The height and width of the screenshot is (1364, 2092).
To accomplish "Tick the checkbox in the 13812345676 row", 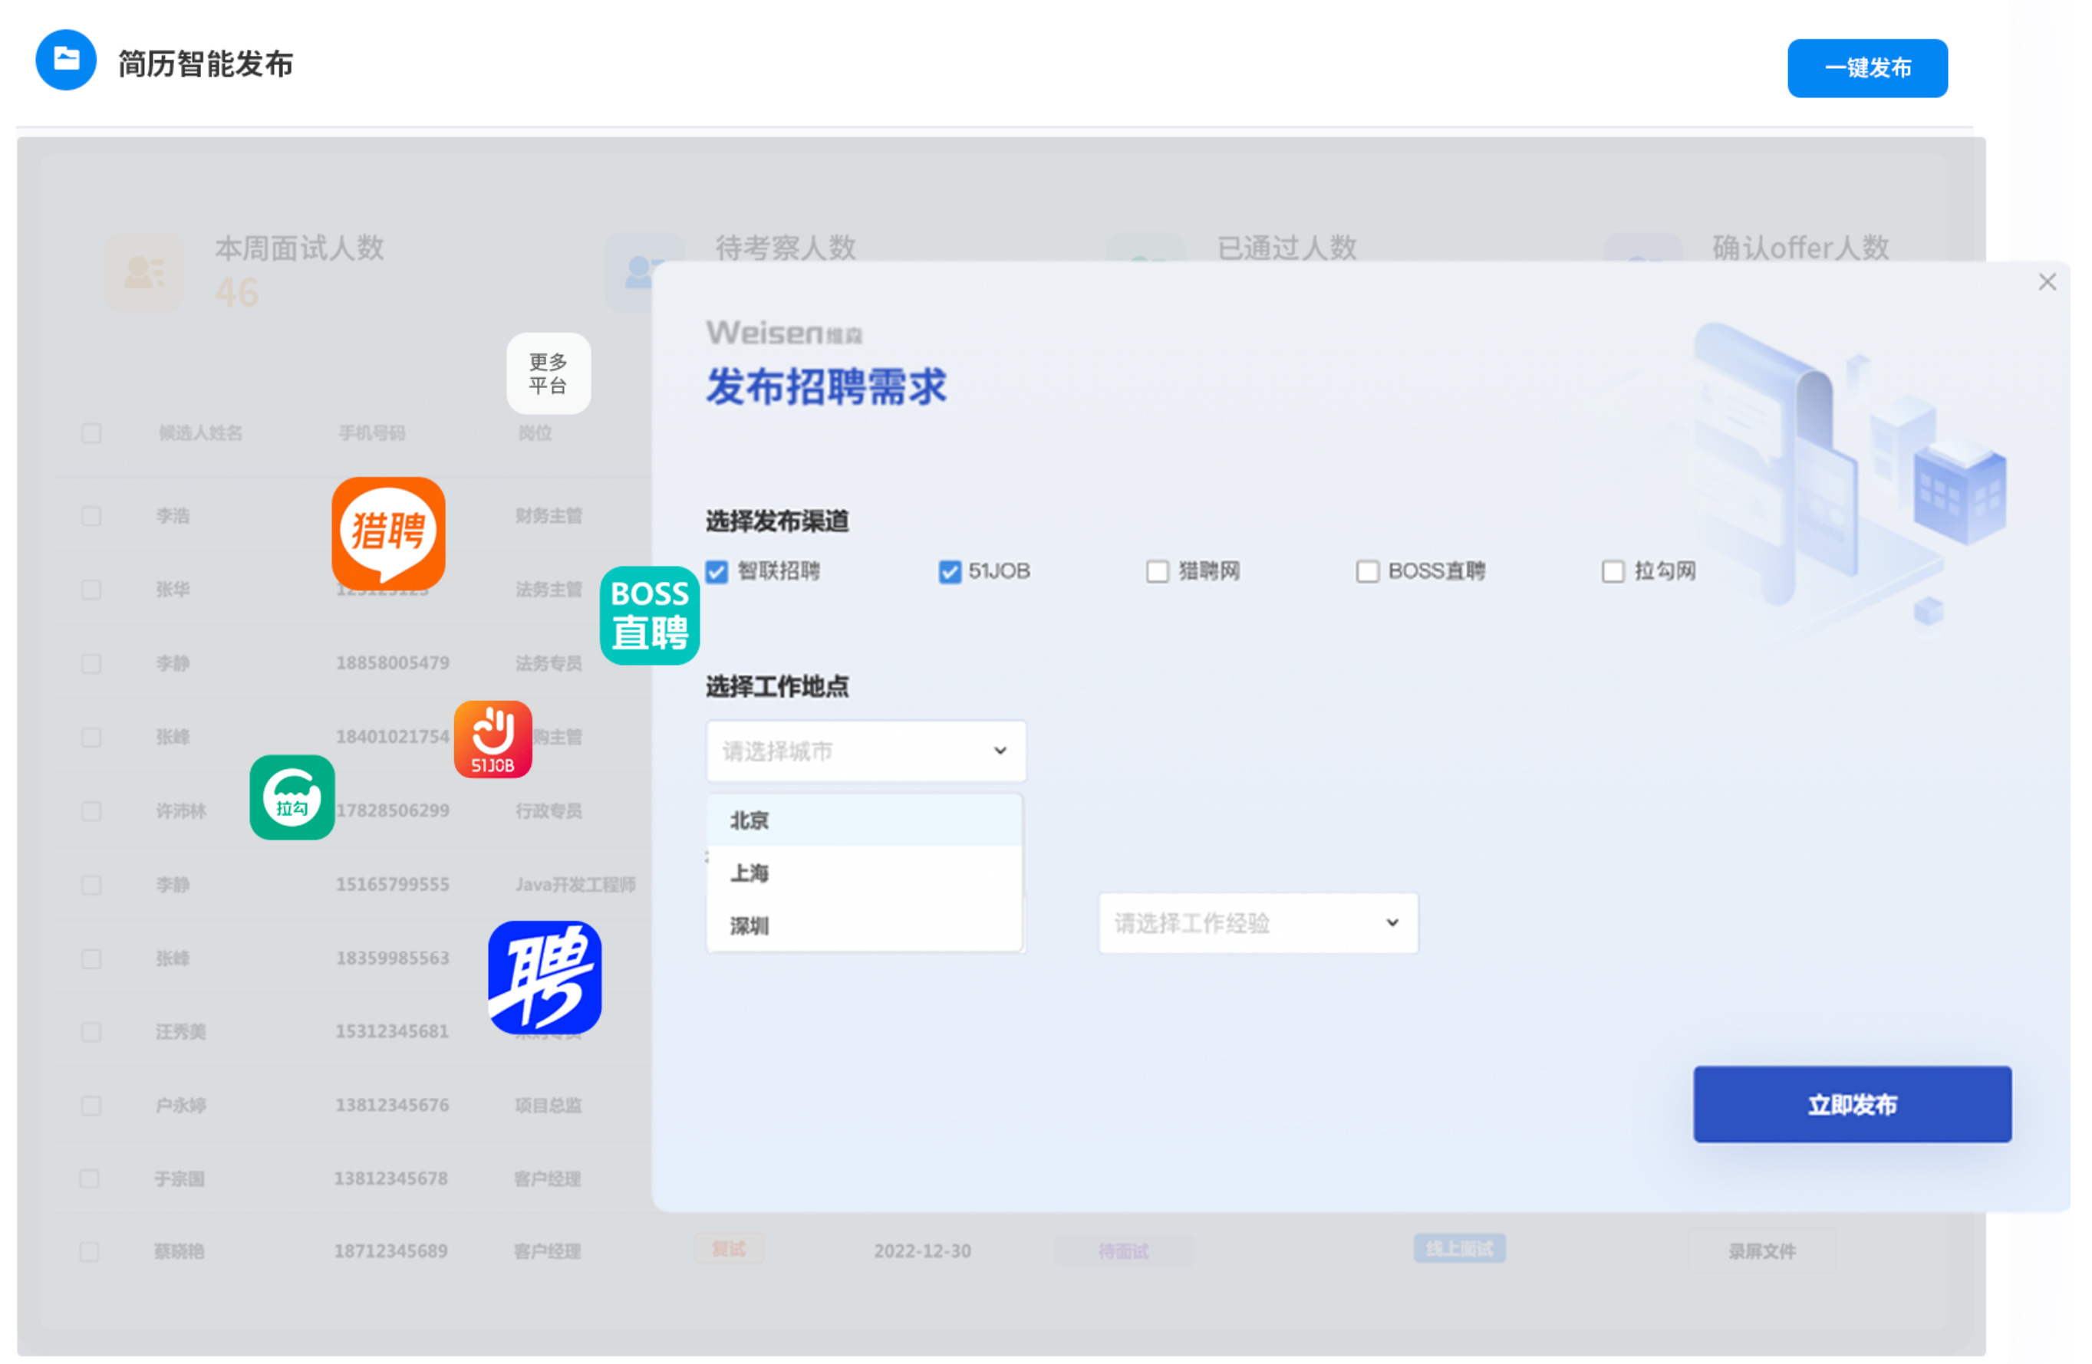I will click(x=91, y=1105).
